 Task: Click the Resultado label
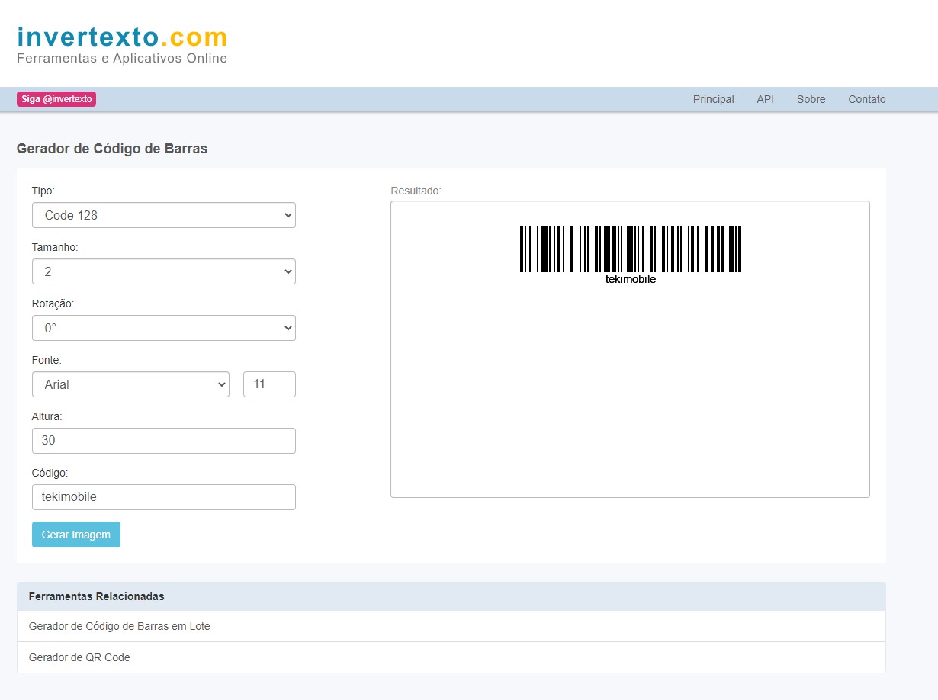[416, 191]
